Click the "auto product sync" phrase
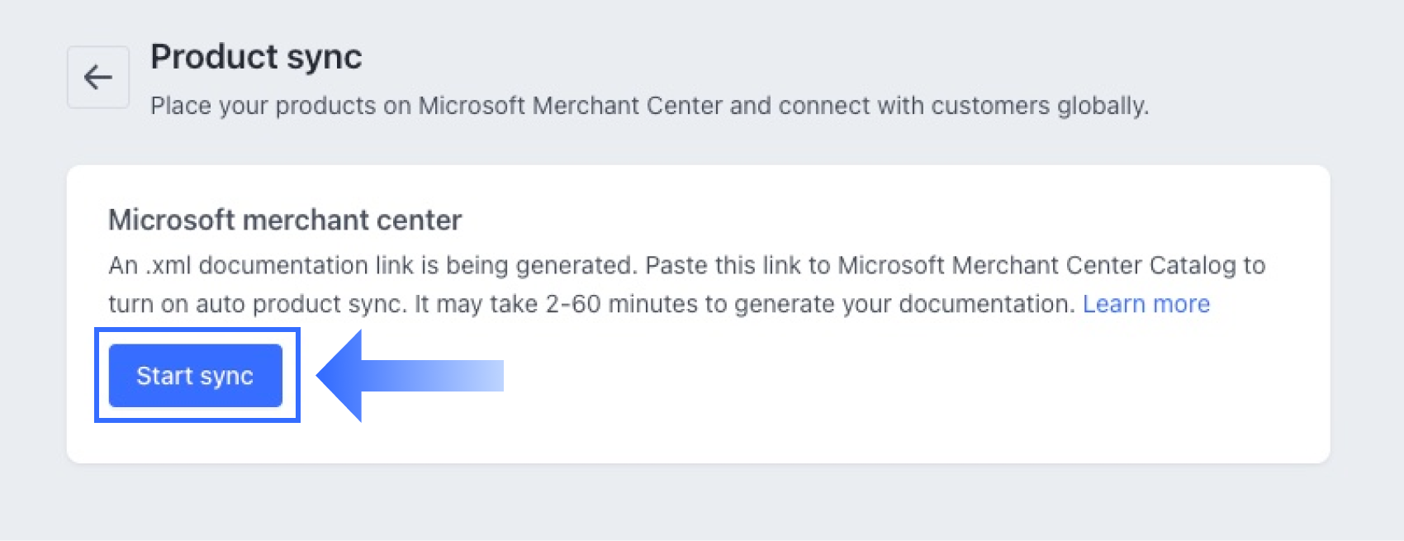This screenshot has height=541, width=1404. click(301, 304)
